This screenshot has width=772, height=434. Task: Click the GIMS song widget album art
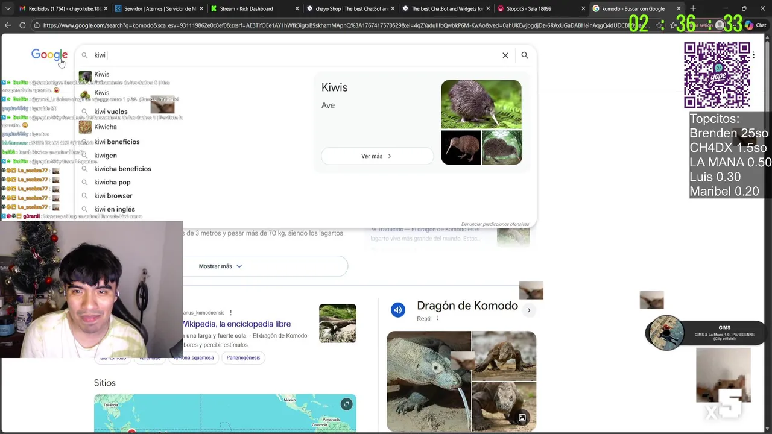coord(666,333)
